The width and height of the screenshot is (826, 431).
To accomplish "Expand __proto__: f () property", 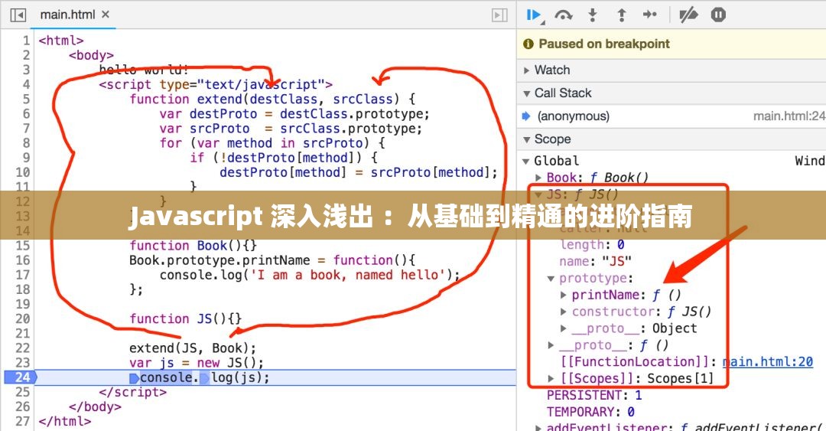I will (x=551, y=345).
